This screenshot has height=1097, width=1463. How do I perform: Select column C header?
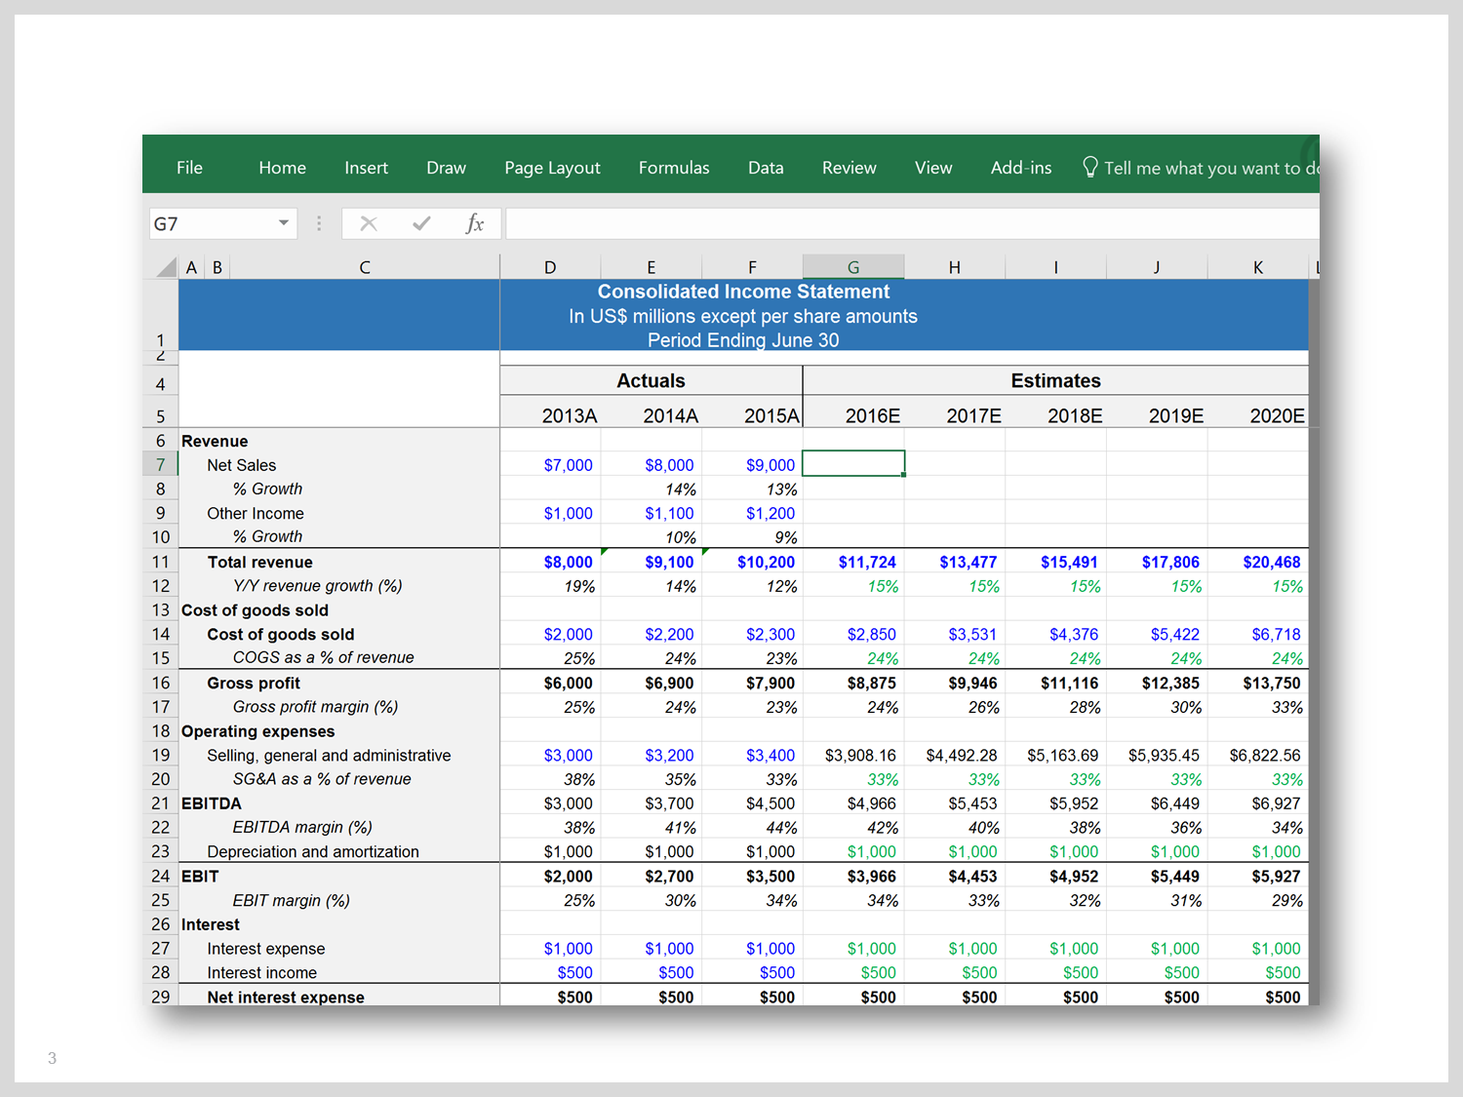(365, 267)
